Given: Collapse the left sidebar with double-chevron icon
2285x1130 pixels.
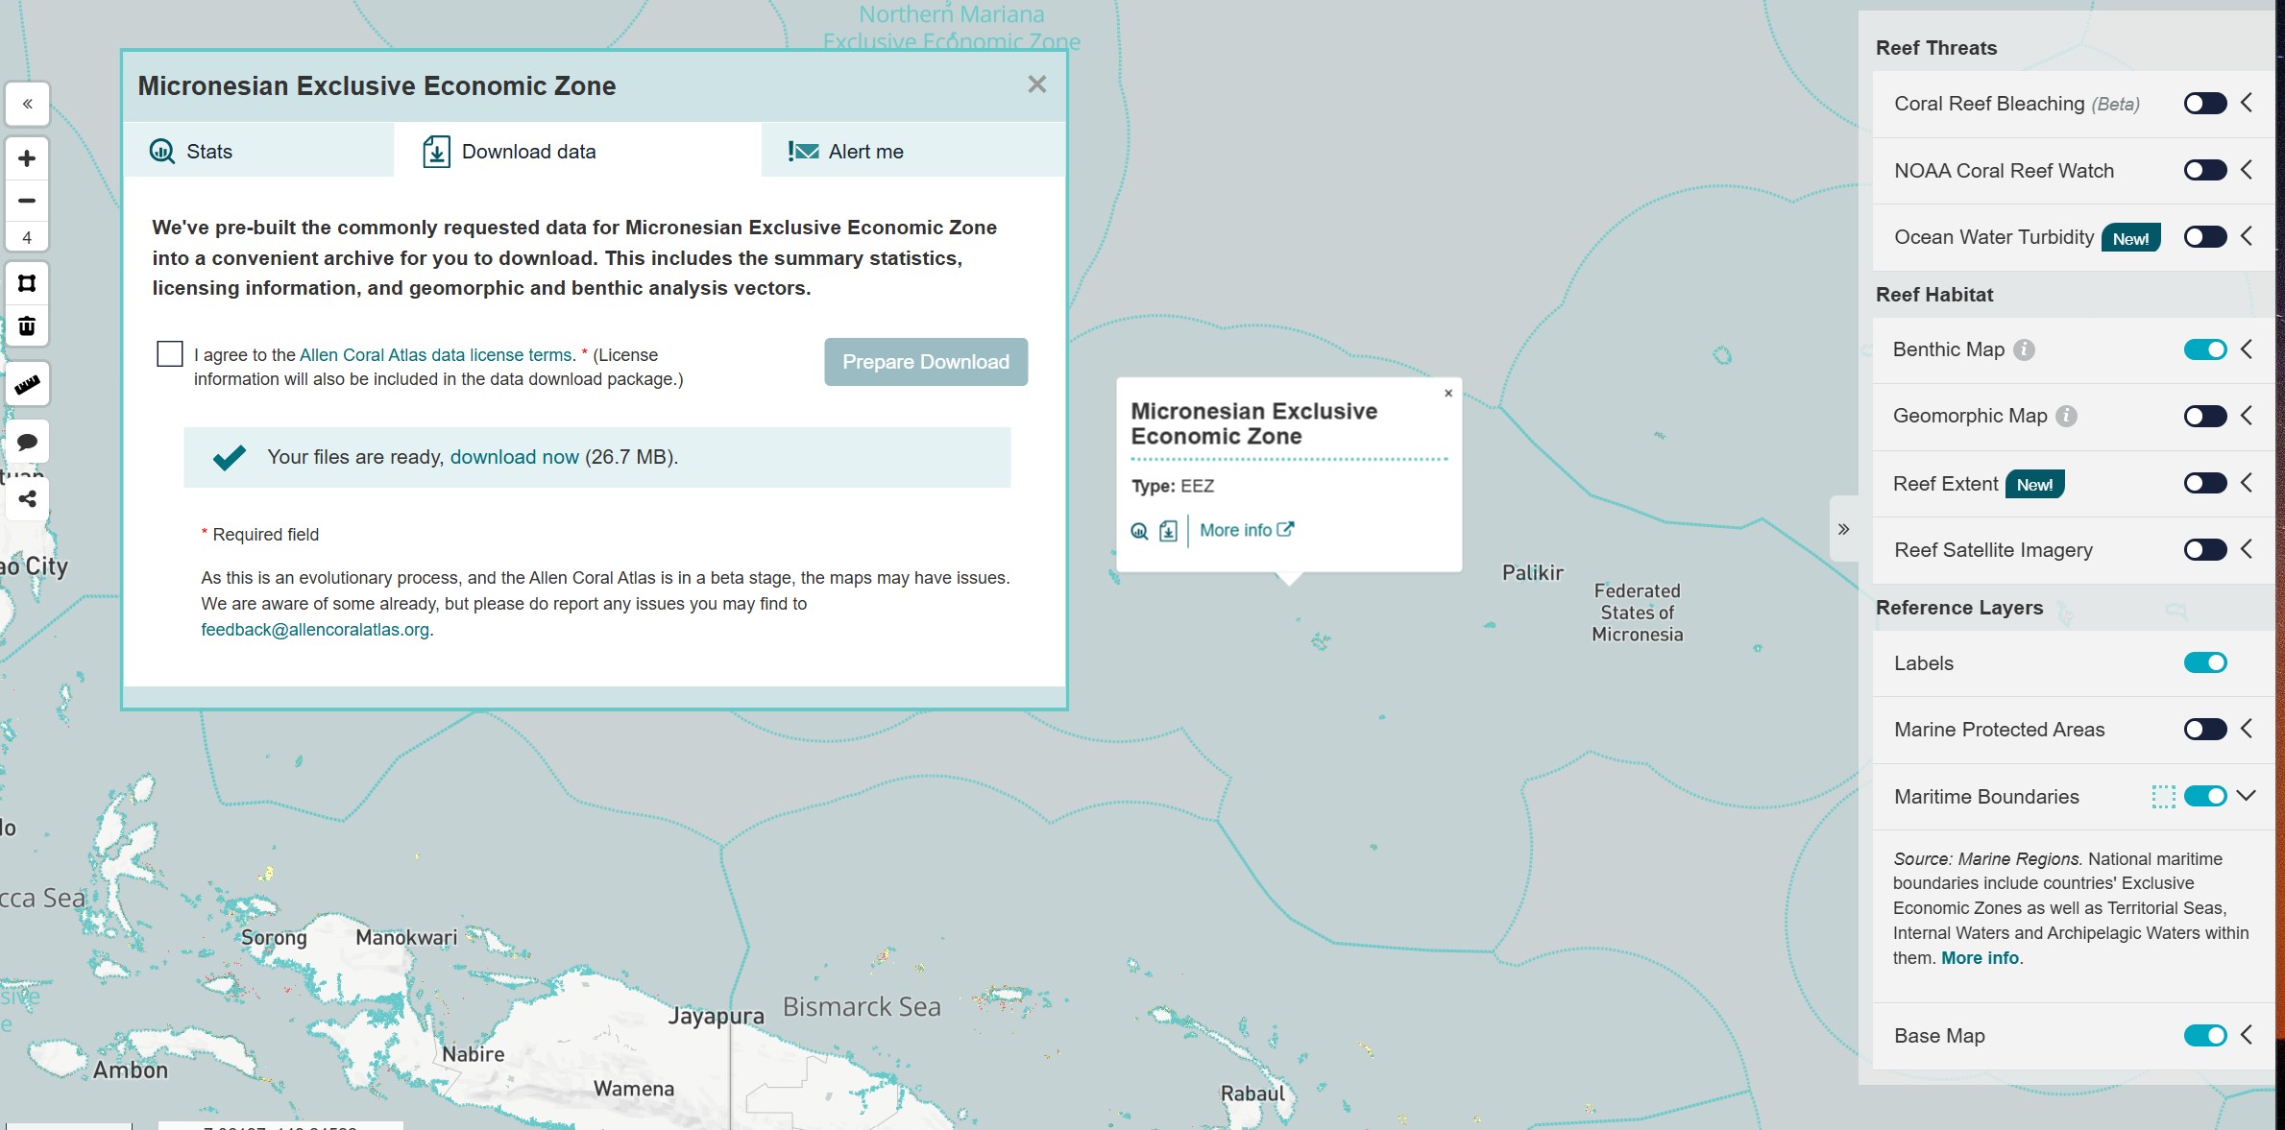Looking at the screenshot, I should [x=27, y=104].
